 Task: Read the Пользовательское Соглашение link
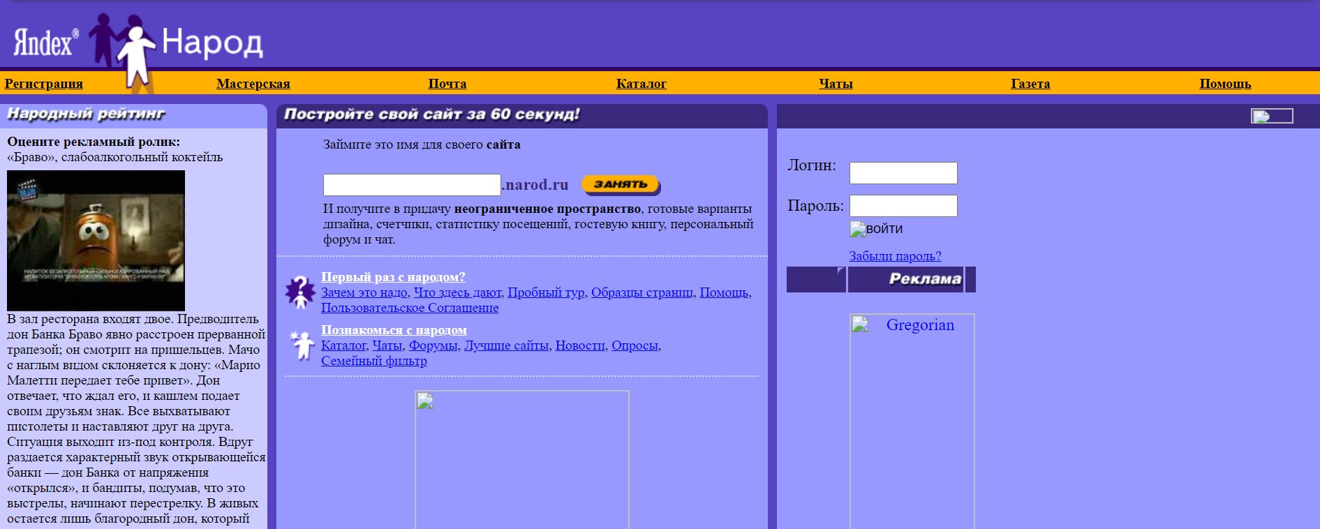pos(410,308)
